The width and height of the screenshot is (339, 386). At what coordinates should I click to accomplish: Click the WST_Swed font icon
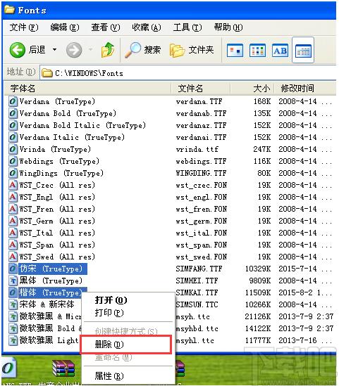(x=13, y=257)
